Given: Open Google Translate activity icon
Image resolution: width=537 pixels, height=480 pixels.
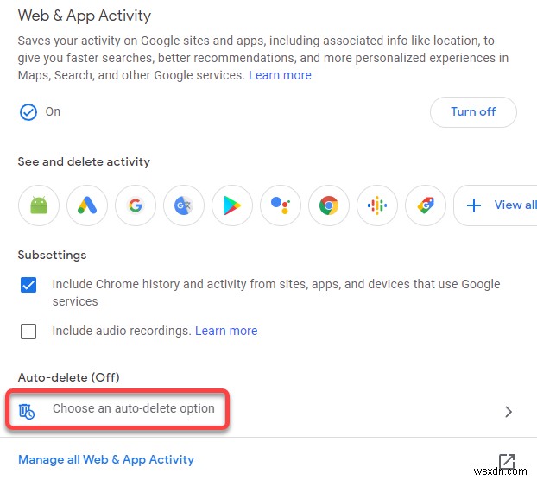Looking at the screenshot, I should (184, 205).
